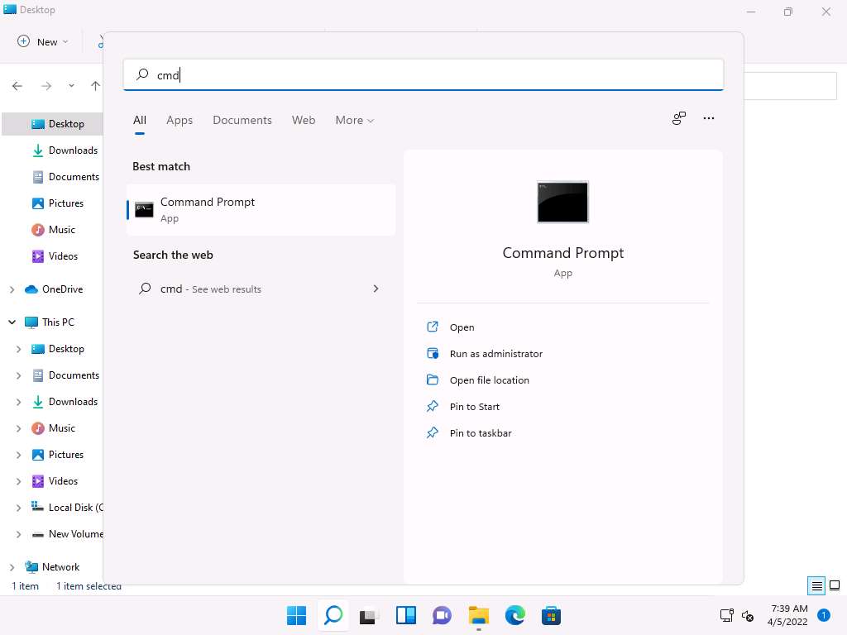Expand the OneDrive tree node
Screen dimensions: 847x635
(12, 289)
